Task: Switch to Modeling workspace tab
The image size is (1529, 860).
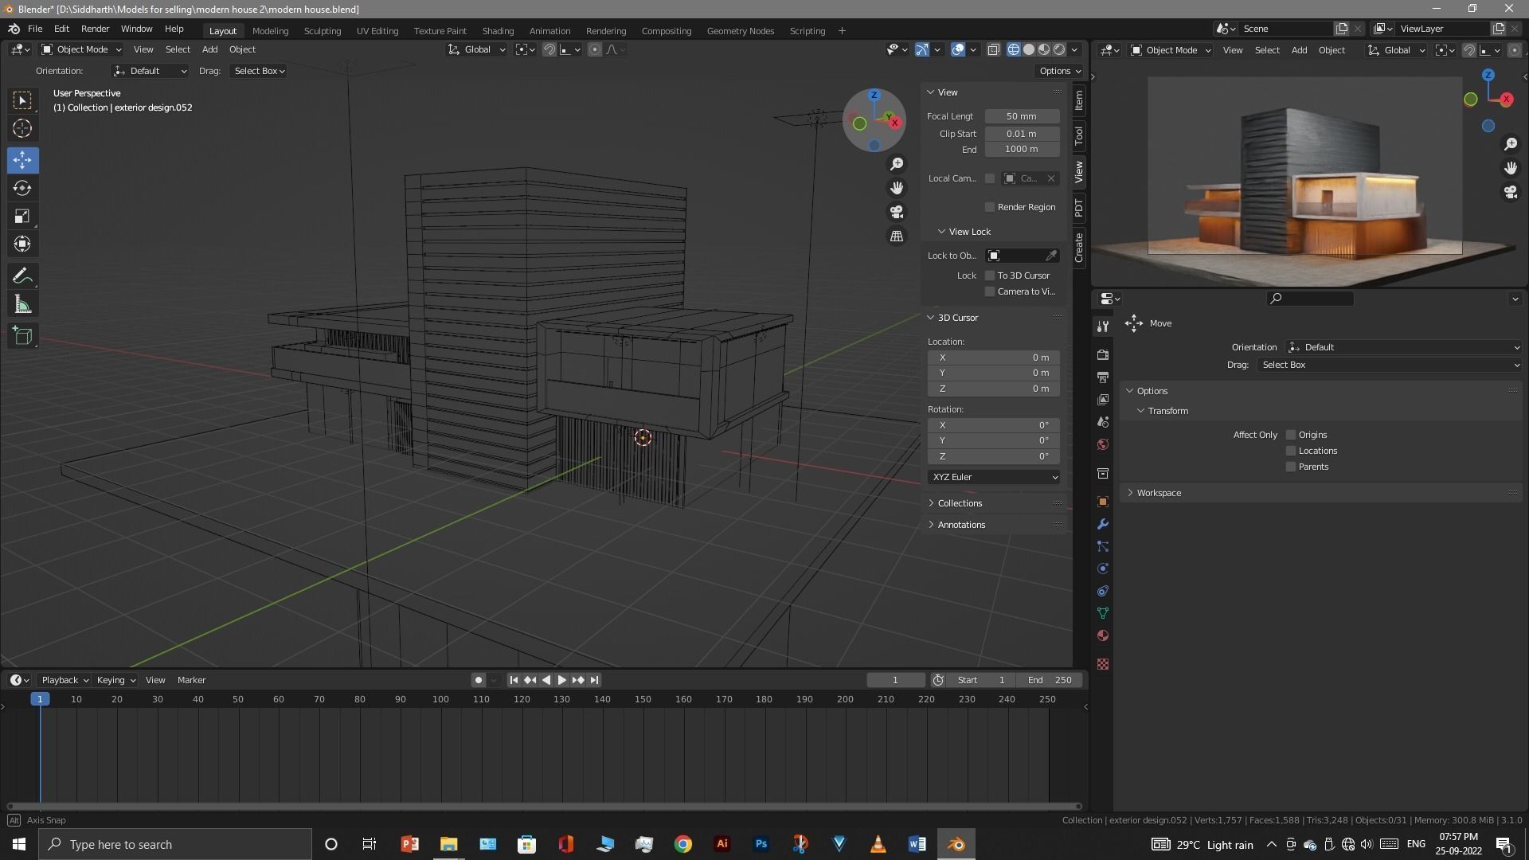Action: pyautogui.click(x=270, y=31)
